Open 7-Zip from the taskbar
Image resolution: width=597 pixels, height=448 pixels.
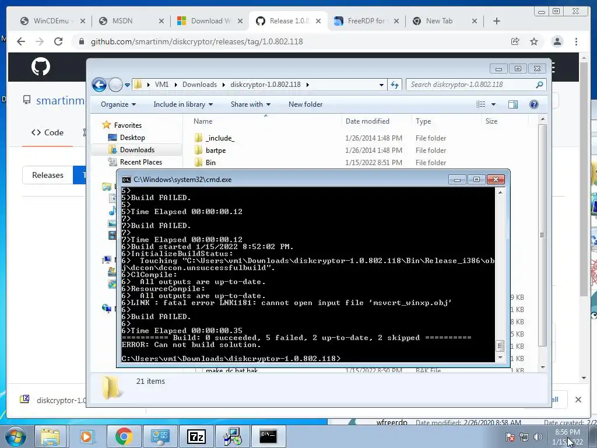196,436
